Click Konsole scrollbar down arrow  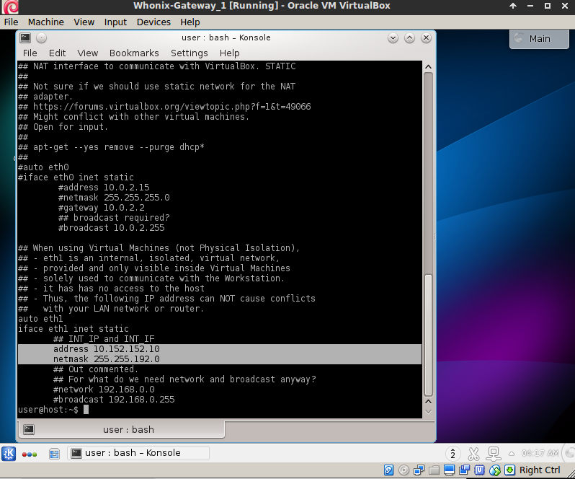coord(428,412)
